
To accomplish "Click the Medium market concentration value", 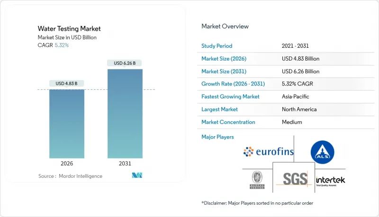I will [290, 122].
